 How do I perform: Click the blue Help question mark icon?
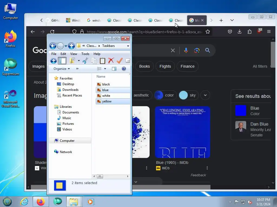[124, 69]
